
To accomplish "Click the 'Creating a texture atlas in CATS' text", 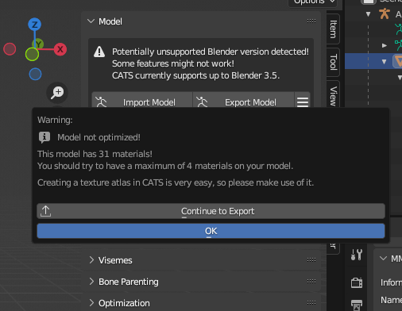I will [100, 182].
